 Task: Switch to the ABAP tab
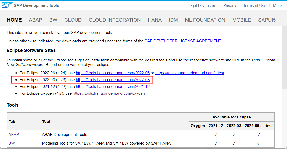(x=35, y=20)
